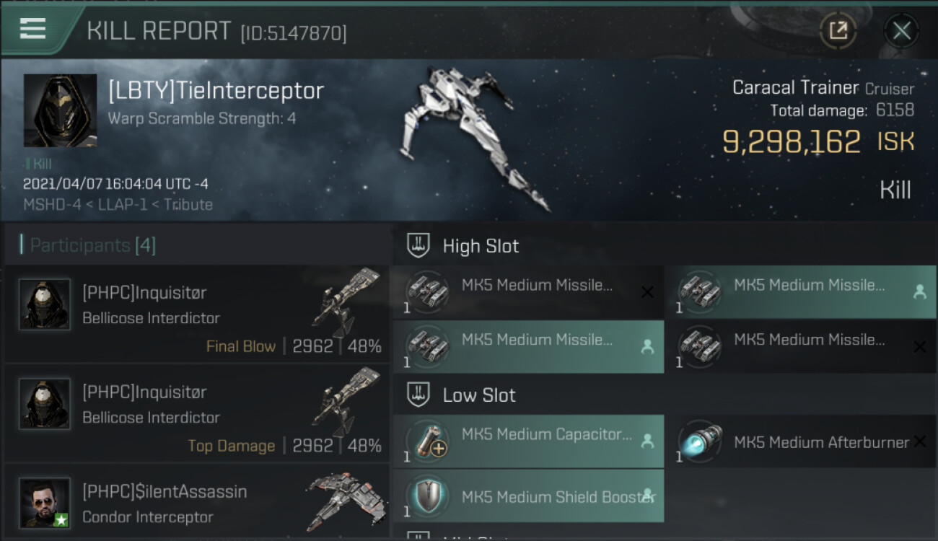Click the share kill report icon
The height and width of the screenshot is (541, 938).
click(x=838, y=30)
